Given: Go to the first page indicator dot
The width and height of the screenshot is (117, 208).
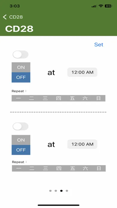Looking at the screenshot, I should pos(50,191).
